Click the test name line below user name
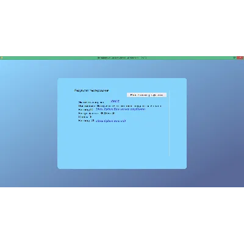 point(120,106)
